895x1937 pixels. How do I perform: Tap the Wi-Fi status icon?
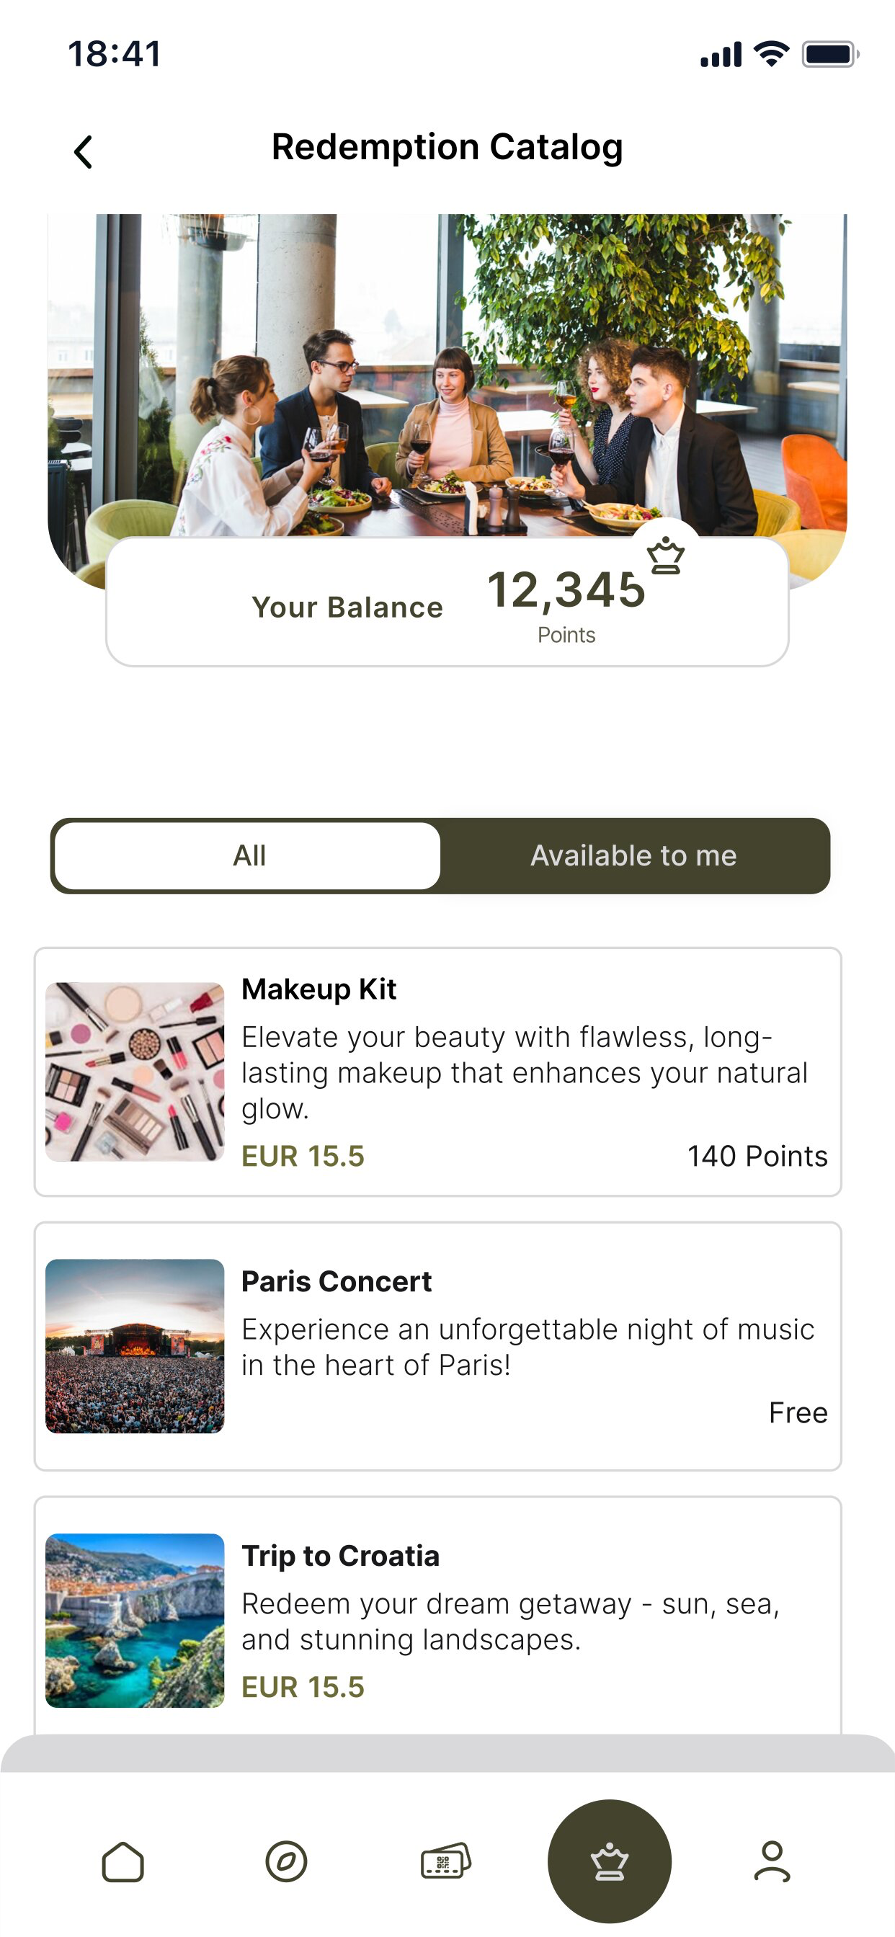point(771,54)
